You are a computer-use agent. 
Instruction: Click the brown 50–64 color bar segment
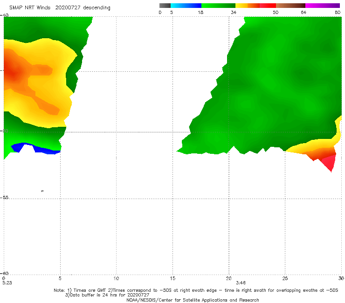pos(290,6)
